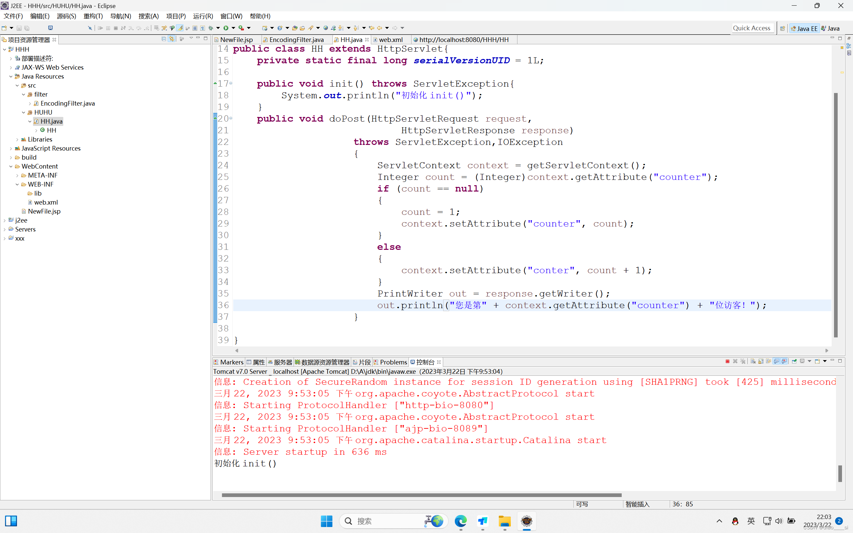Expand the Libraries node
853x533 pixels.
point(17,140)
